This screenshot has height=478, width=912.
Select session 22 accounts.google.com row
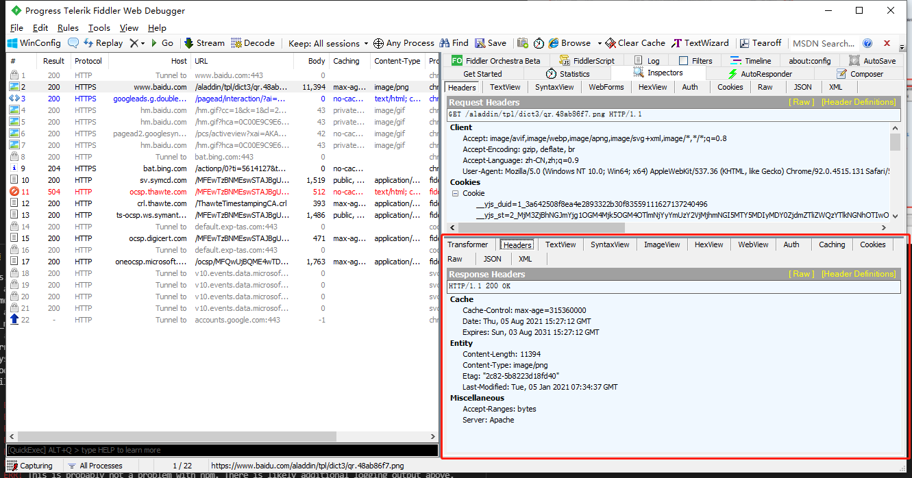223,320
